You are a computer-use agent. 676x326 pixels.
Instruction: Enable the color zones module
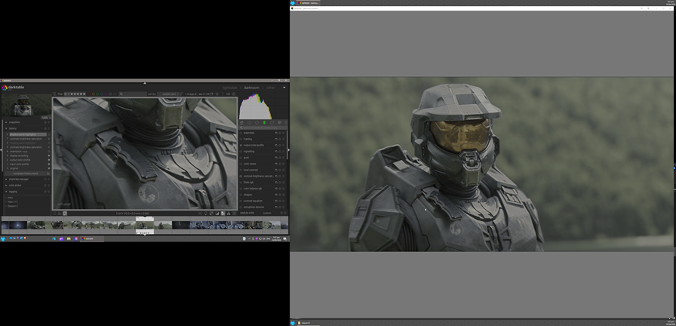(241, 164)
